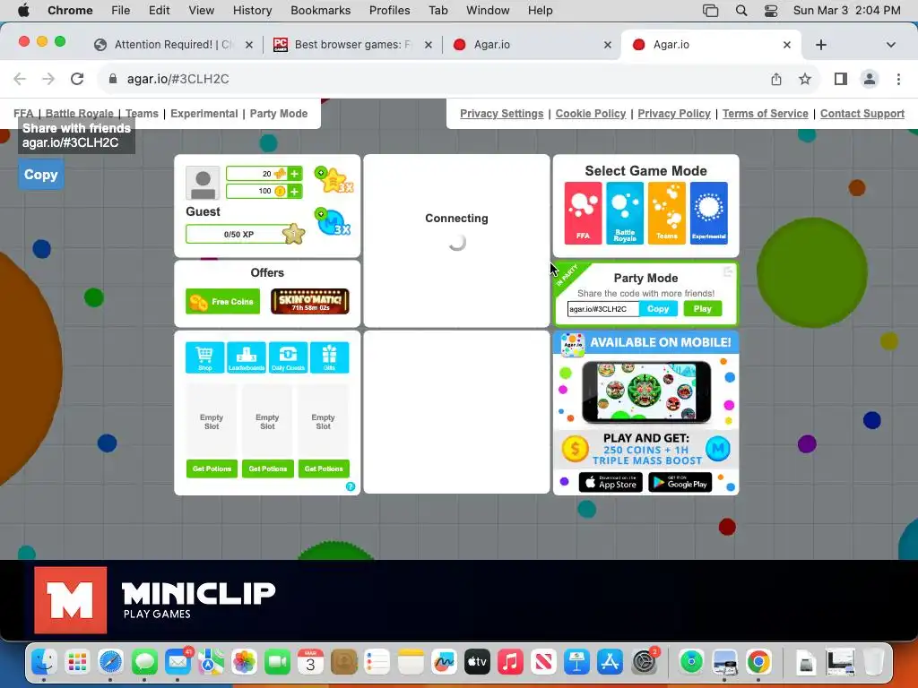The image size is (918, 688).
Task: Click the Available on Mobile phone image
Action: click(646, 391)
